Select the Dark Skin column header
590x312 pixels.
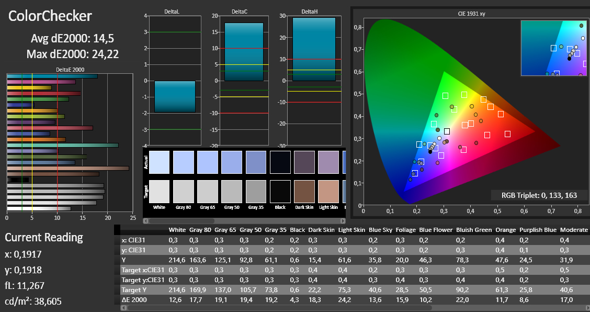(x=321, y=230)
